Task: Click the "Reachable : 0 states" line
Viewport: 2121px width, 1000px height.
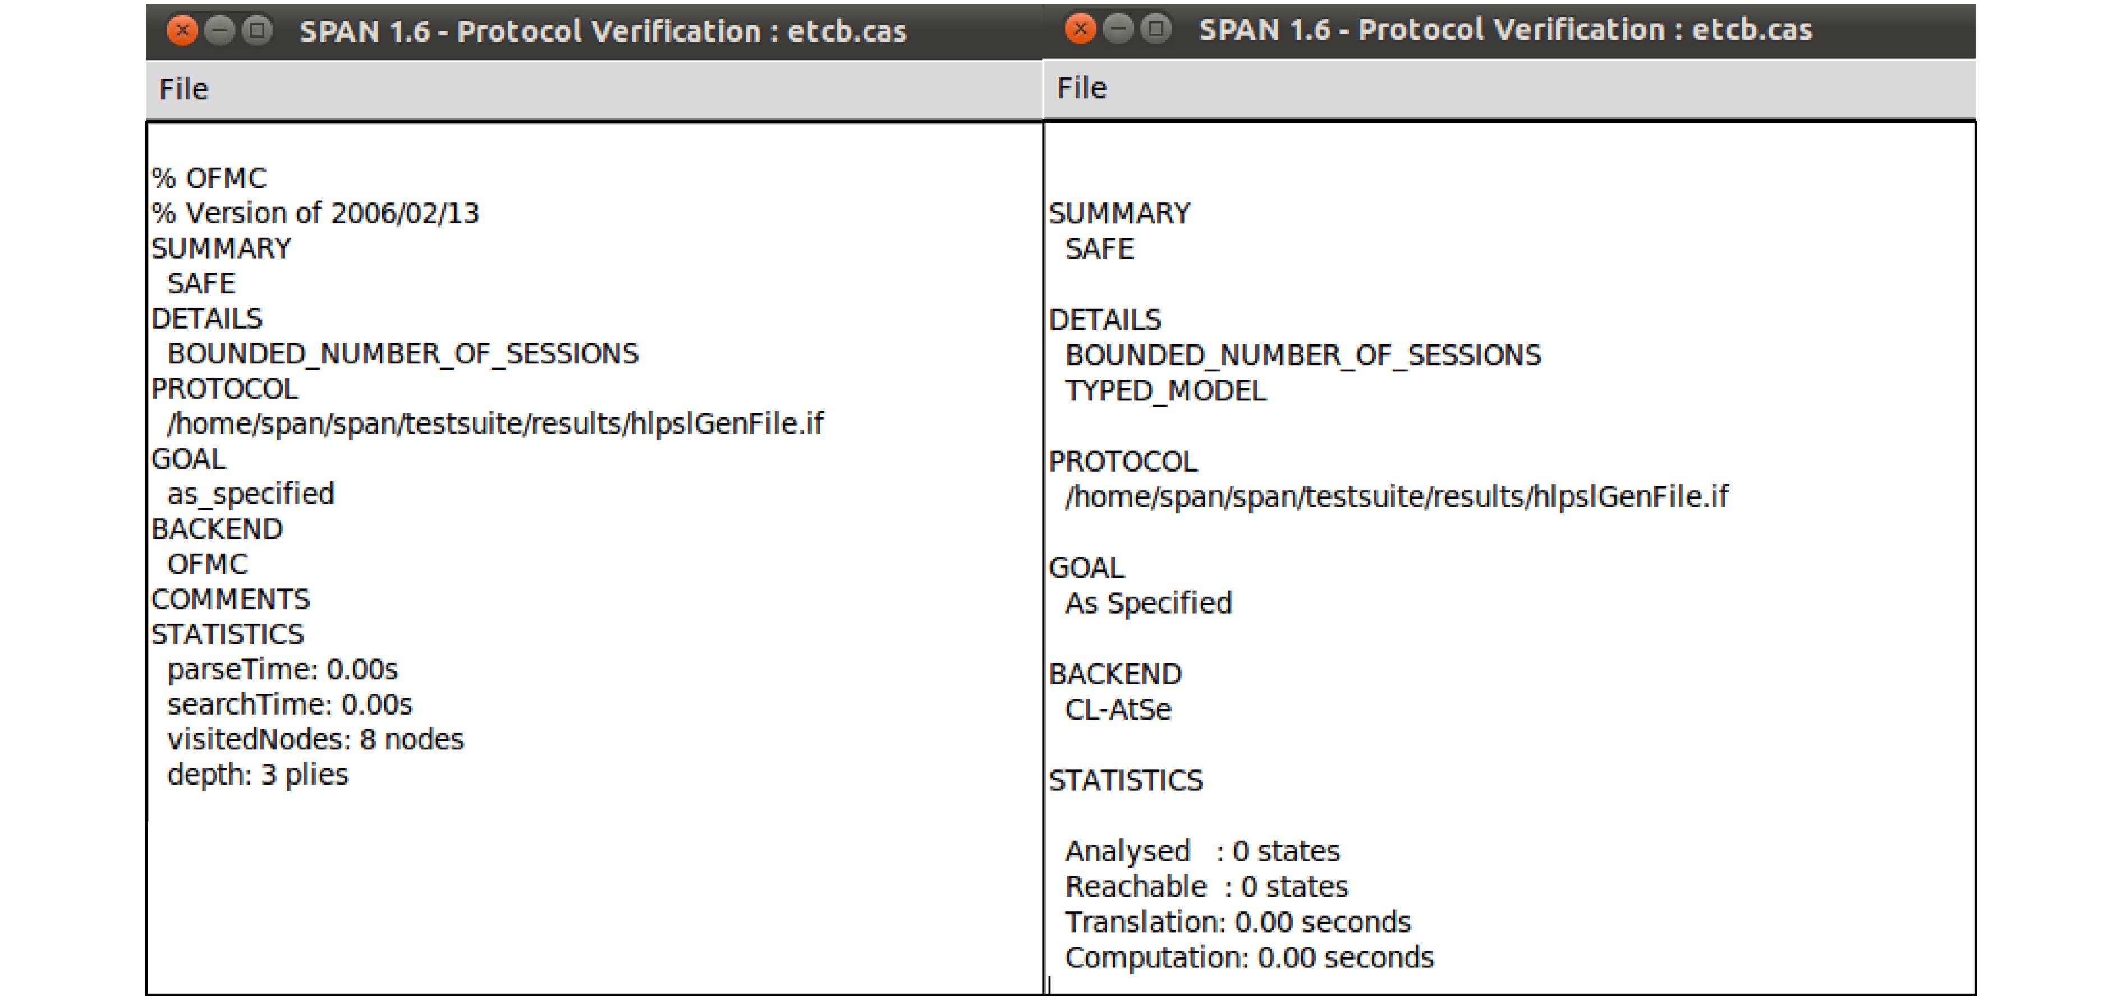Action: point(1206,886)
